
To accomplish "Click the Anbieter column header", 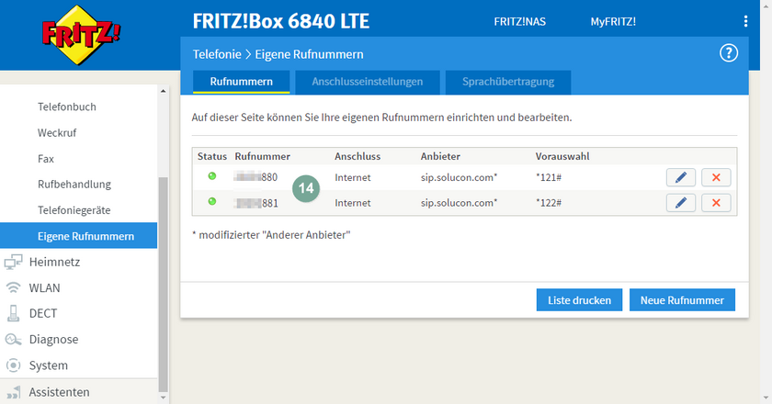I will pyautogui.click(x=440, y=156).
